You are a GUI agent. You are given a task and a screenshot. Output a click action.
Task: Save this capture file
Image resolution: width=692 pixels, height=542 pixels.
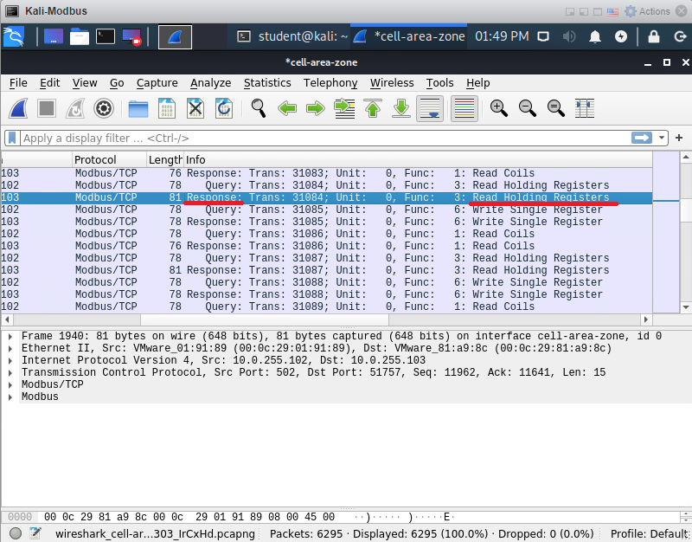tap(167, 108)
